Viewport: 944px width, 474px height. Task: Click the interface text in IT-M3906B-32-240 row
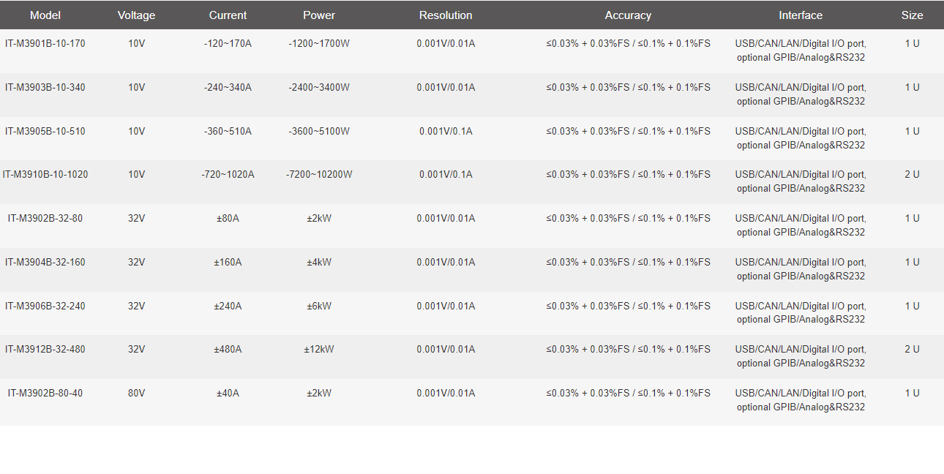pos(801,312)
